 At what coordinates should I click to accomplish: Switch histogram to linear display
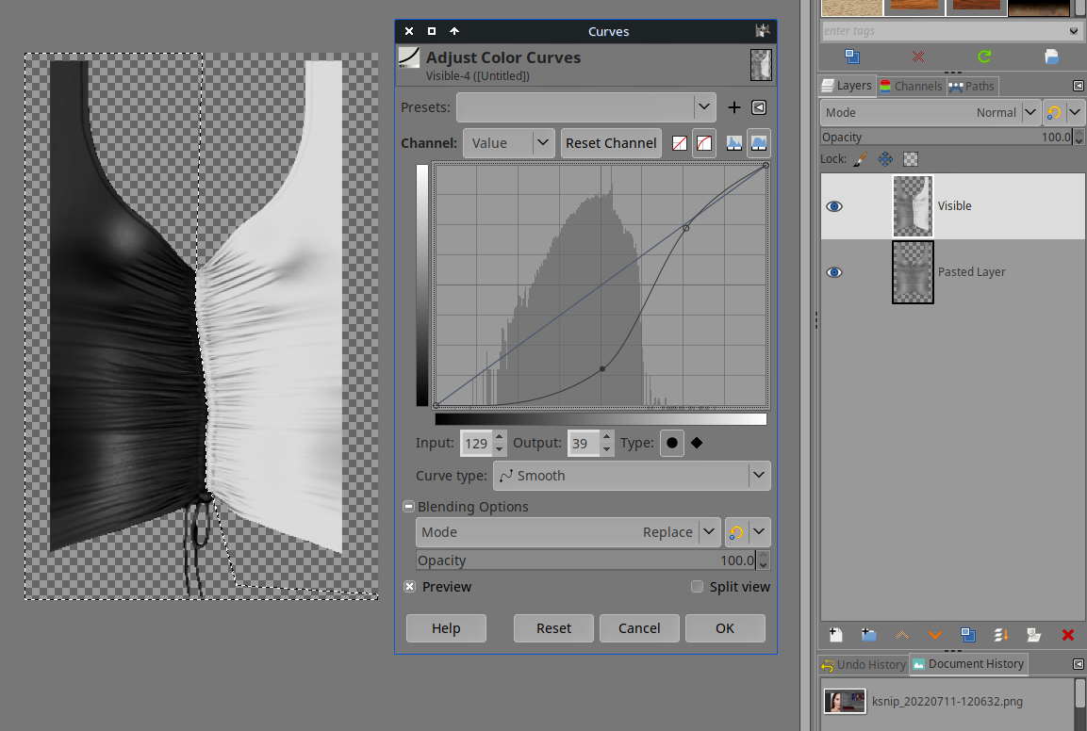point(733,143)
